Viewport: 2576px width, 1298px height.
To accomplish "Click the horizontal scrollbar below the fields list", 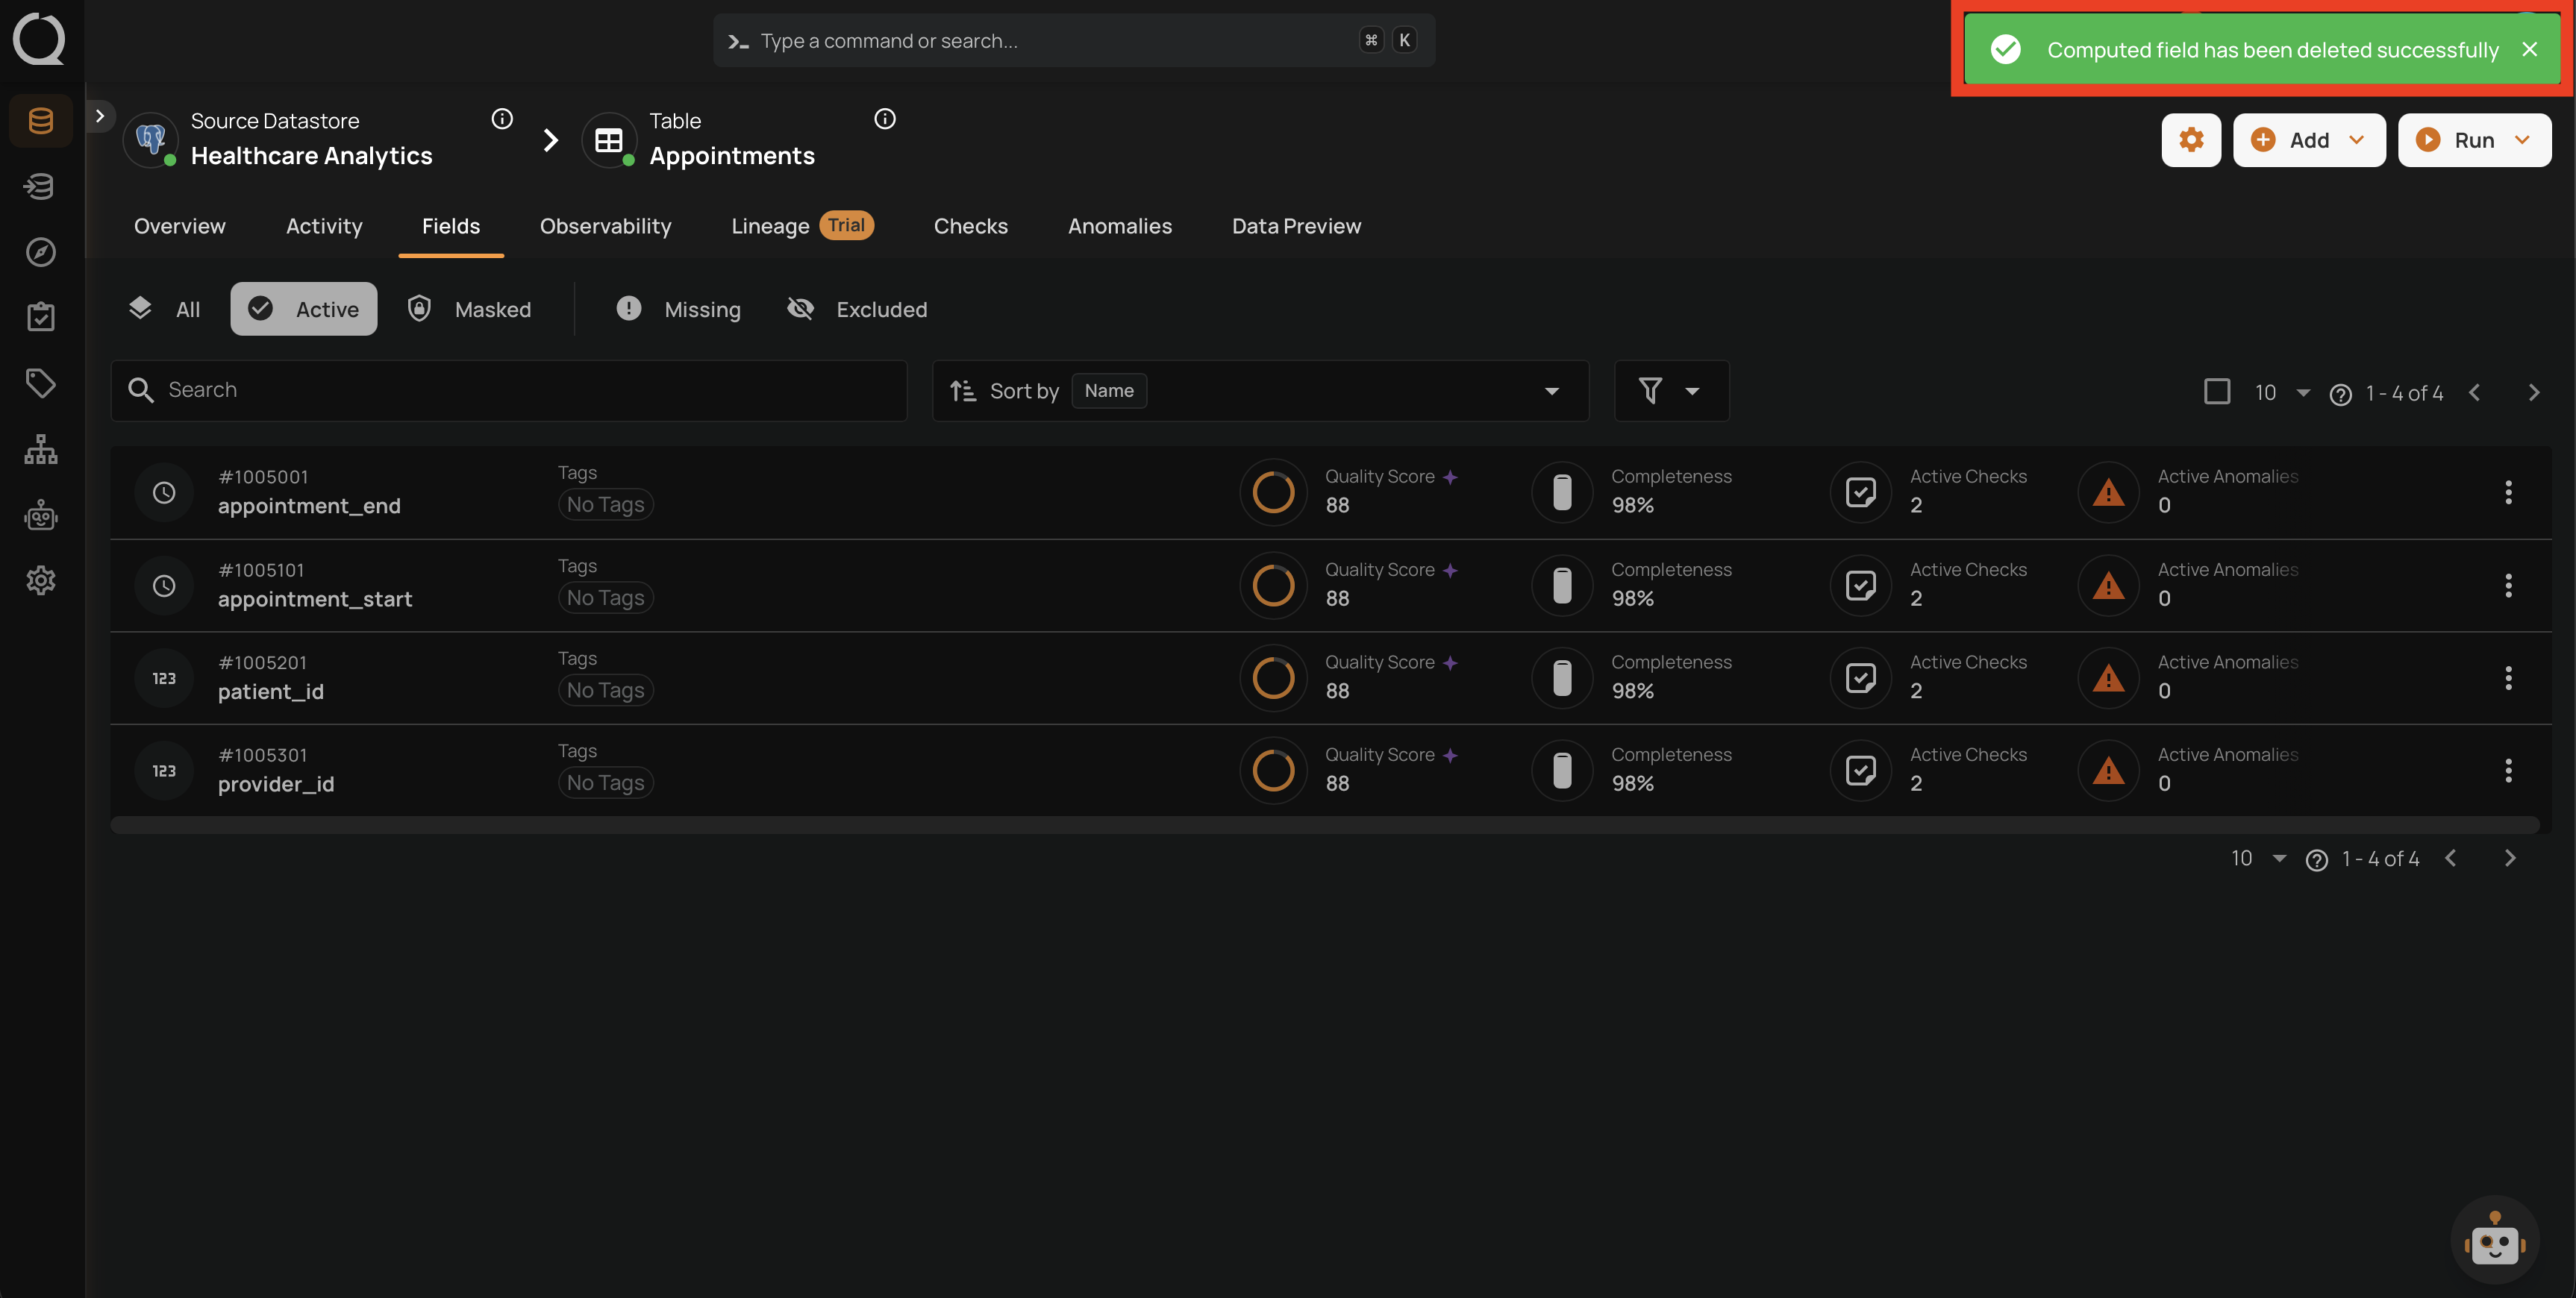I will coord(1324,825).
